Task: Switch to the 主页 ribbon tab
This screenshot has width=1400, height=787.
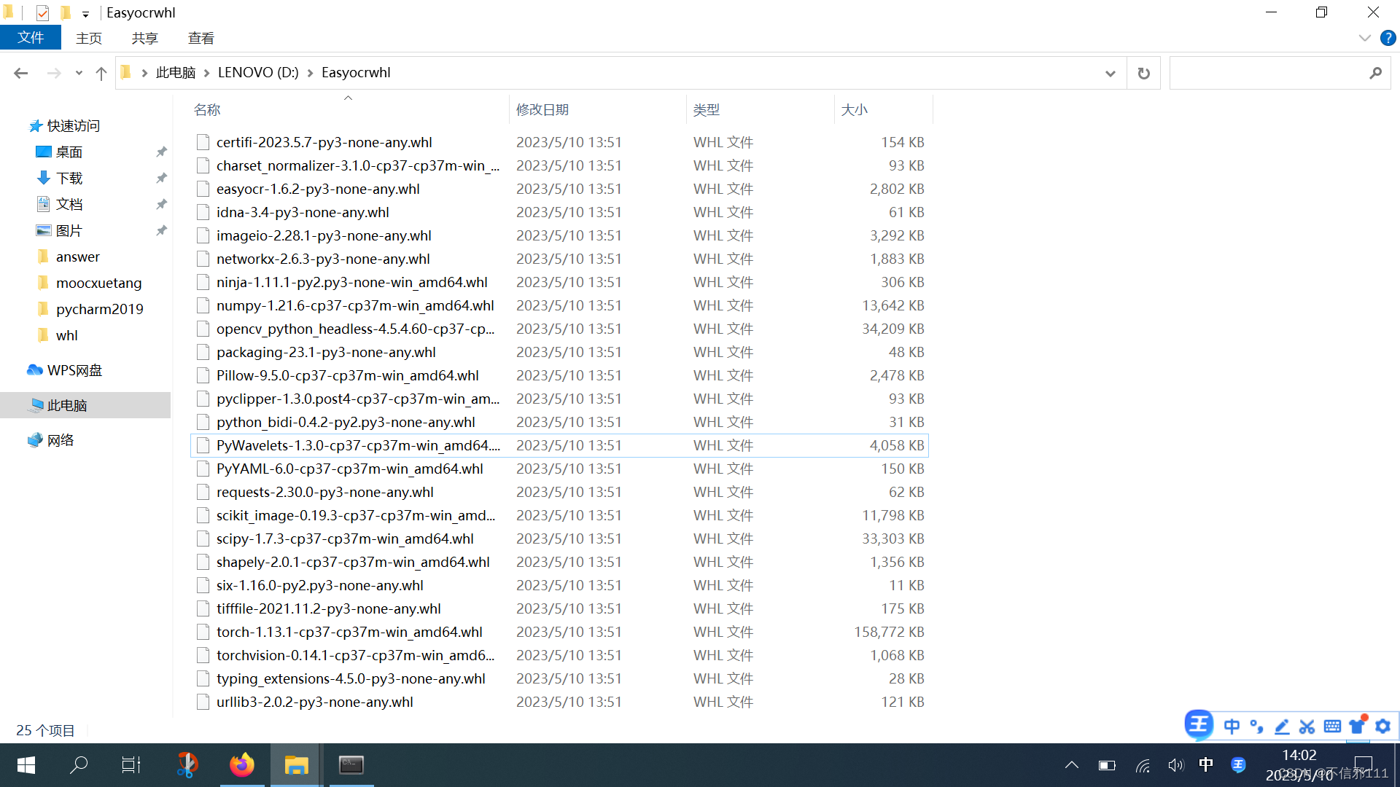Action: (x=89, y=38)
